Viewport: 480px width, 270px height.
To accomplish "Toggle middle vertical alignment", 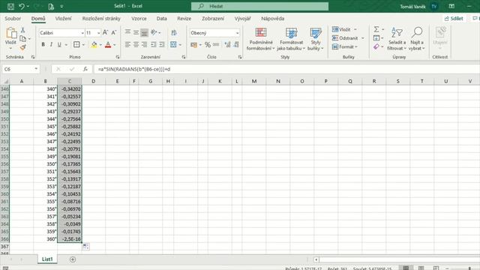I will (136, 32).
